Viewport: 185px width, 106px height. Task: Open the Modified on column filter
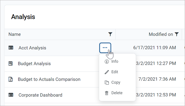176,34
